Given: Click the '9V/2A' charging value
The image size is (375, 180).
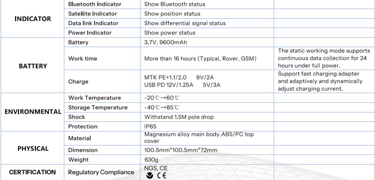Looking at the screenshot, I should tap(205, 78).
